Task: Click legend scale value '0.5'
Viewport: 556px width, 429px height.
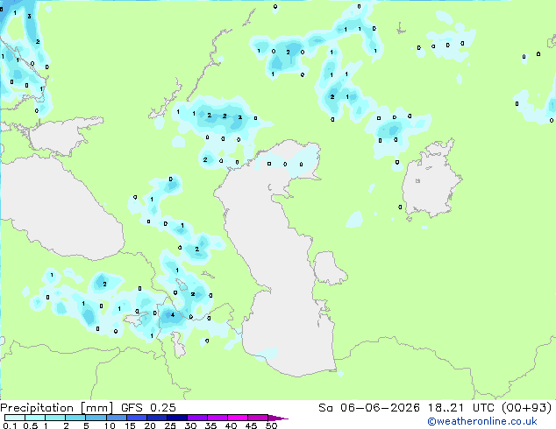Action: tap(31, 425)
